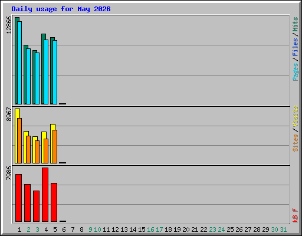The width and height of the screenshot is (302, 236).
Task: Select the cyan files bar for day 4
Action: click(46, 72)
